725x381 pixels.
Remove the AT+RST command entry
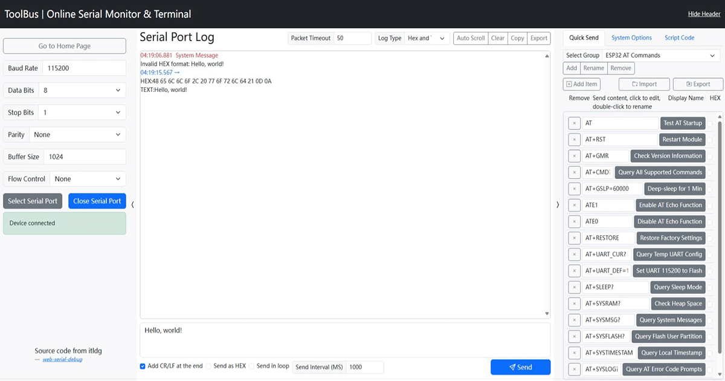574,139
